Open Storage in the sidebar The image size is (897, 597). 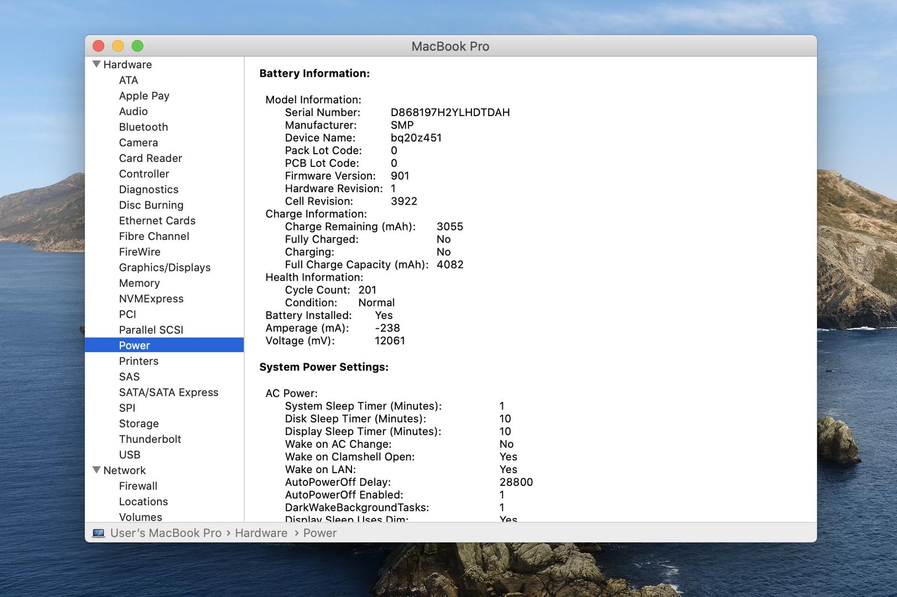point(139,423)
